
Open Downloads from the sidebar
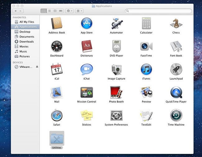click(25, 42)
